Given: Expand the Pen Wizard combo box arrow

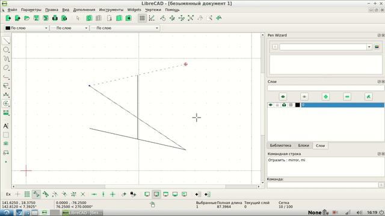Looking at the screenshot, I should (x=369, y=47).
